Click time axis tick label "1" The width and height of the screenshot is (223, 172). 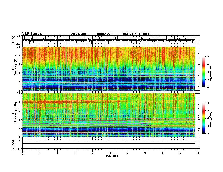pos(40,153)
